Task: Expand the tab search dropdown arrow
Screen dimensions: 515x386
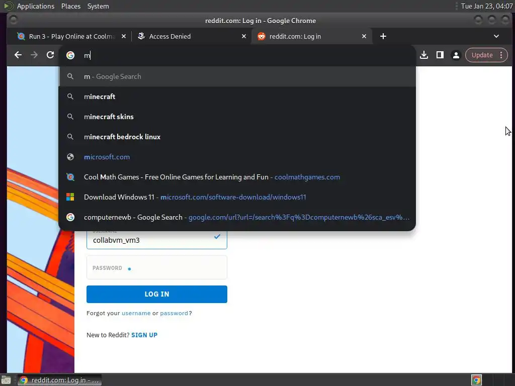Action: 496,36
